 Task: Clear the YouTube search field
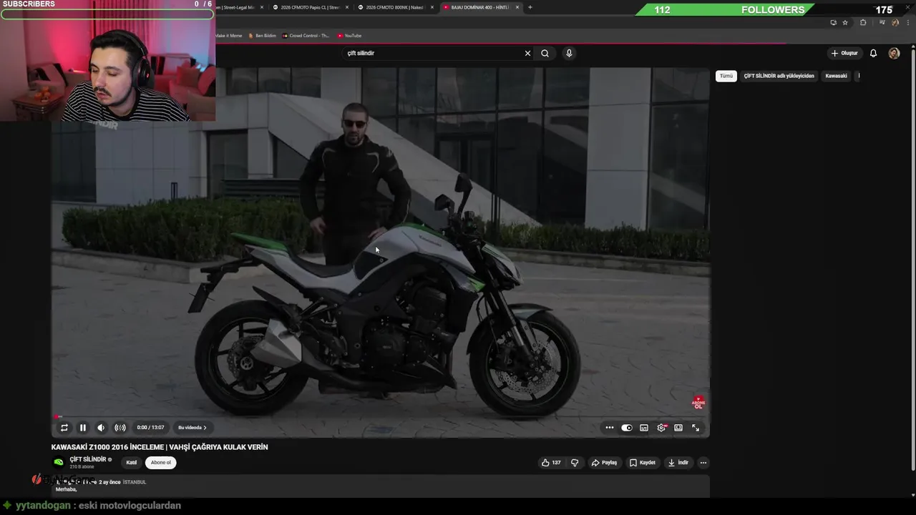tap(528, 53)
